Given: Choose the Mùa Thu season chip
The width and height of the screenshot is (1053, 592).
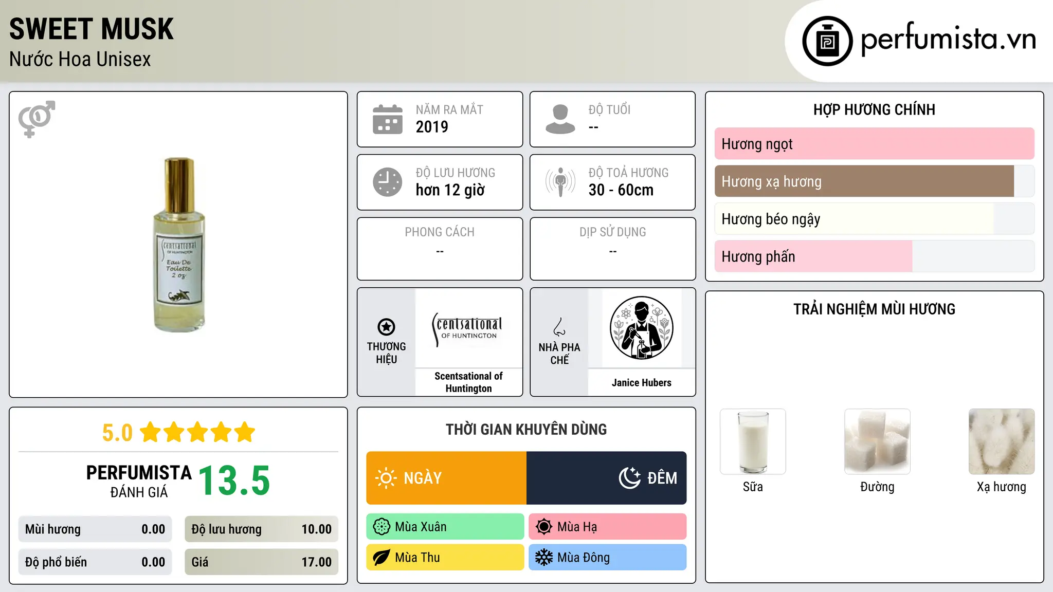Looking at the screenshot, I should pyautogui.click(x=445, y=558).
